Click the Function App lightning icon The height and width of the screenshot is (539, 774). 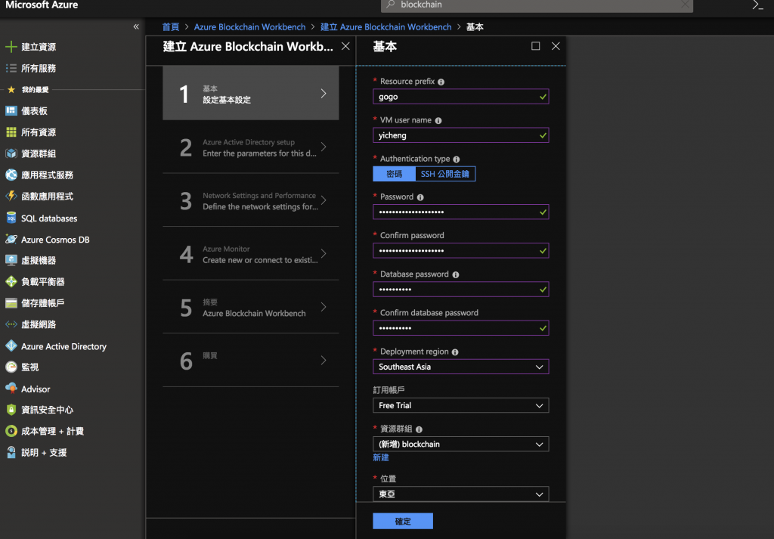pyautogui.click(x=11, y=196)
